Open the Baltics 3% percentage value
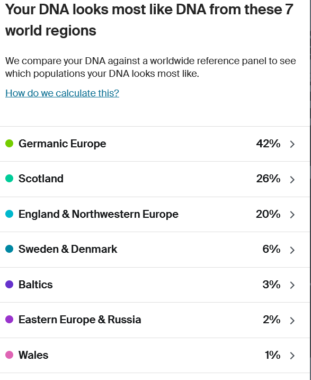The width and height of the screenshot is (311, 380). click(x=271, y=285)
